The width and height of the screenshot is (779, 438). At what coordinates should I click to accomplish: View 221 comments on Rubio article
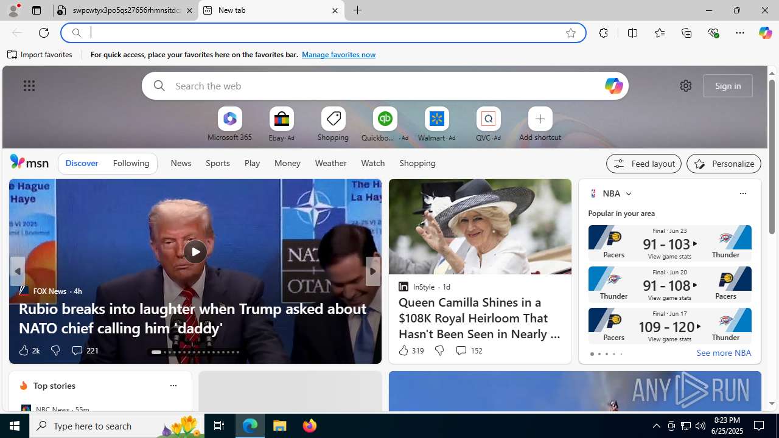(85, 350)
